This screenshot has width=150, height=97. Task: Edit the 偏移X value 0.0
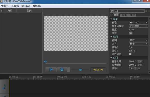131,47
